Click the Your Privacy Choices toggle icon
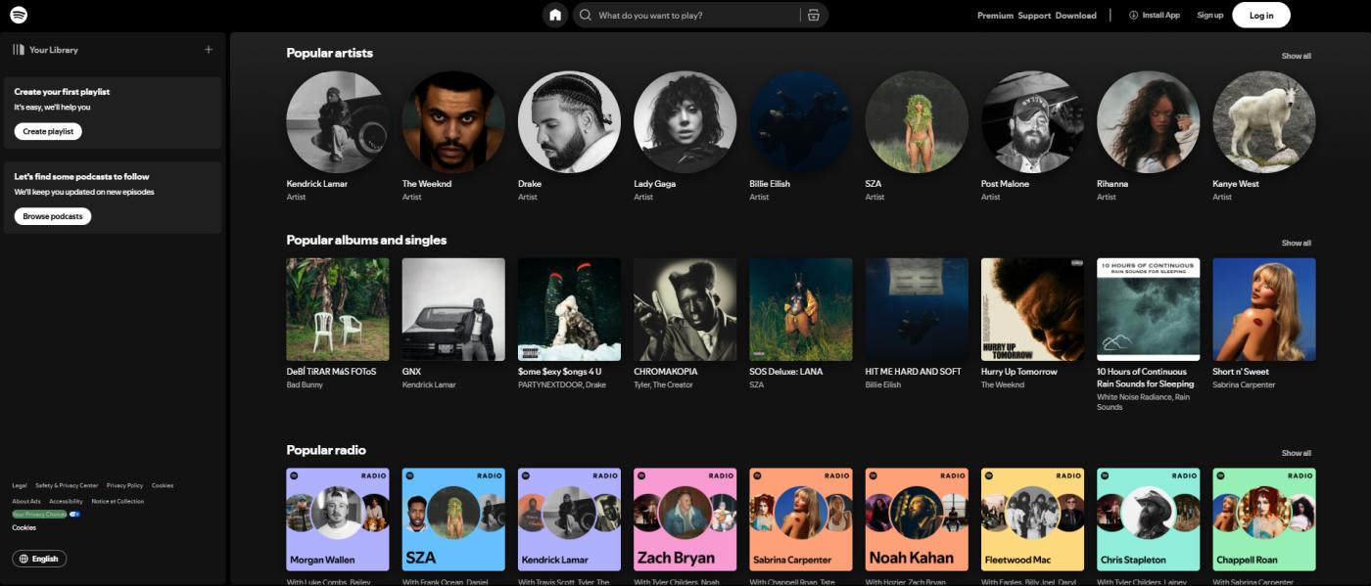Viewport: 1371px width, 586px height. (x=74, y=514)
